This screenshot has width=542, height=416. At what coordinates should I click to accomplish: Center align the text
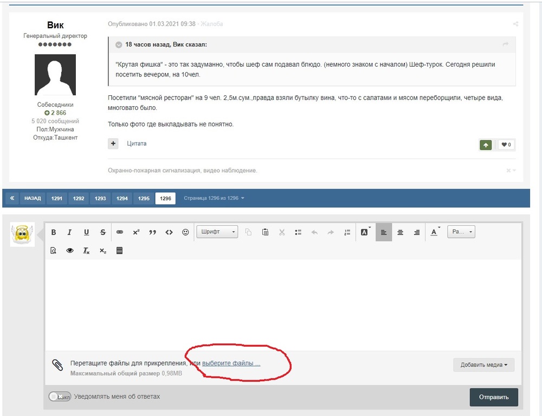click(x=400, y=232)
